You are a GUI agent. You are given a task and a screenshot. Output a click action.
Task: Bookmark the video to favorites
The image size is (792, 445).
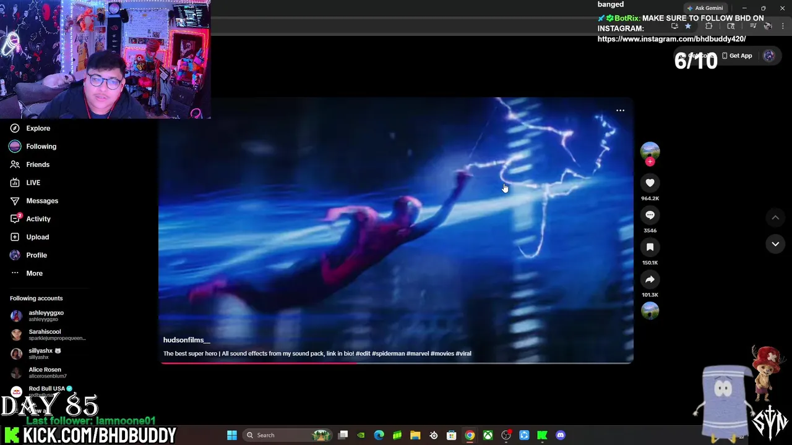point(650,247)
